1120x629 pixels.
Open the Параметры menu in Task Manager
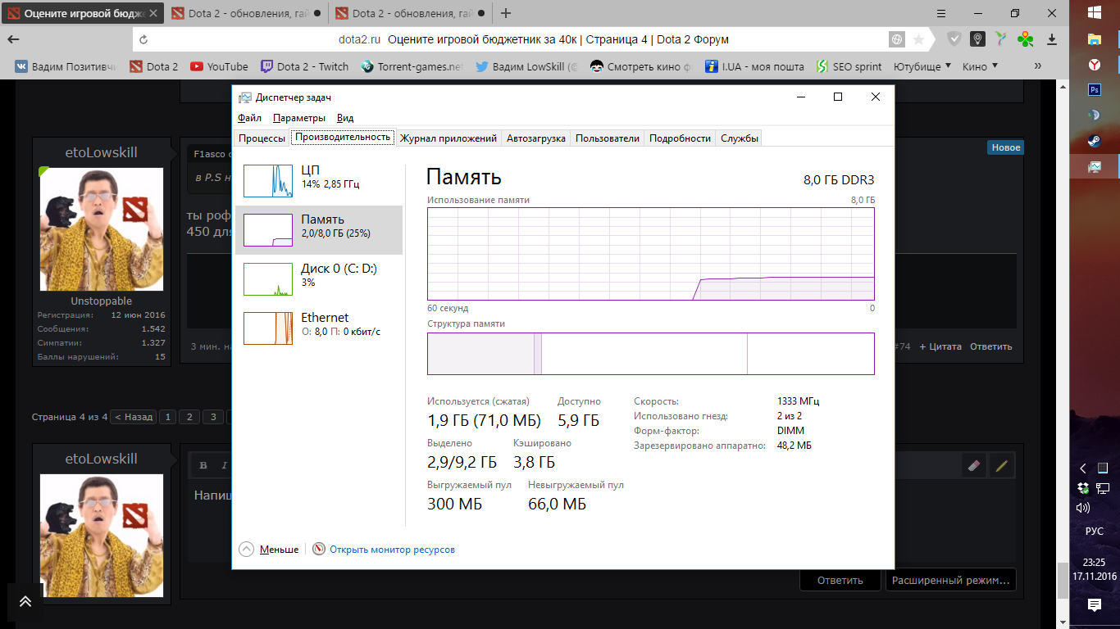299,118
